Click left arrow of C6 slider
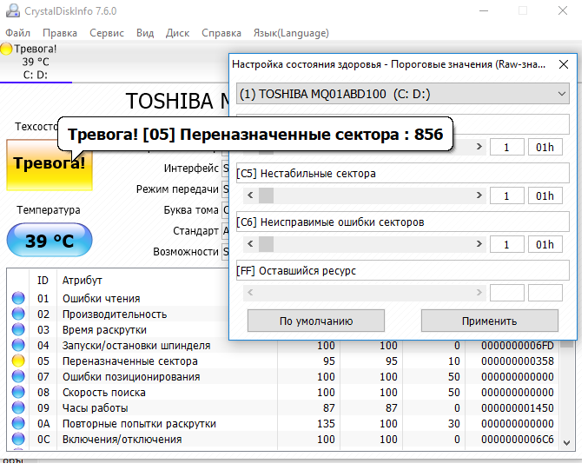 click(x=250, y=244)
